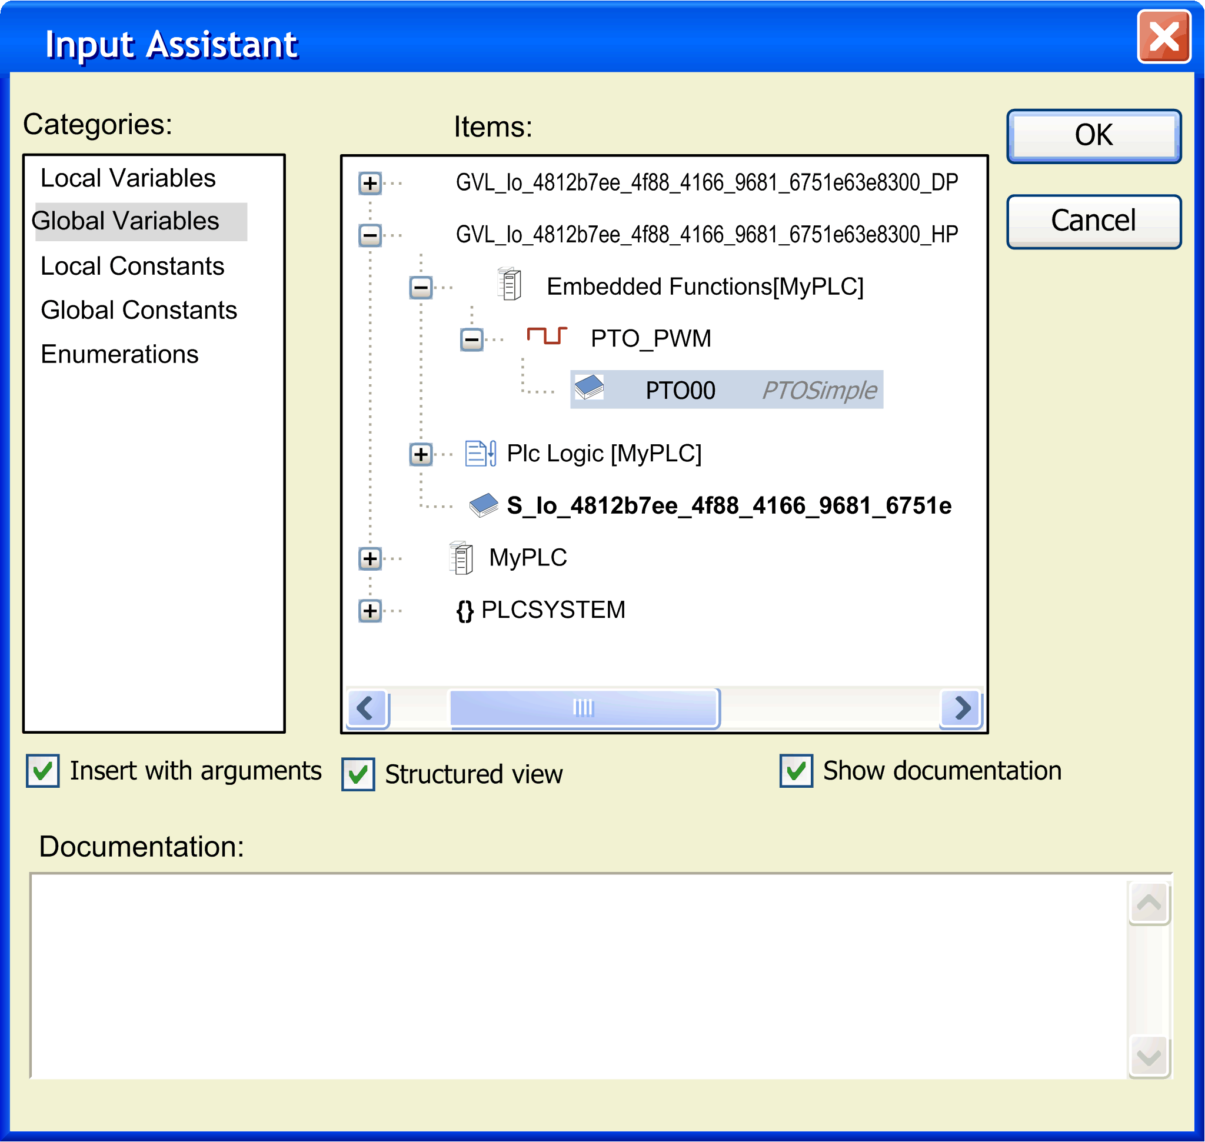Click the Items scroll right arrow
The height and width of the screenshot is (1142, 1205).
(x=961, y=708)
